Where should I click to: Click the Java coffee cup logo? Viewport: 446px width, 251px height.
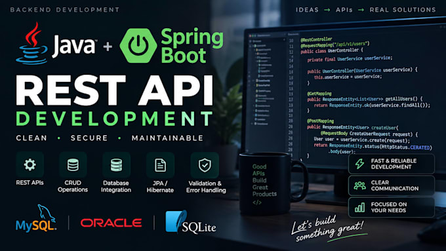click(x=31, y=43)
